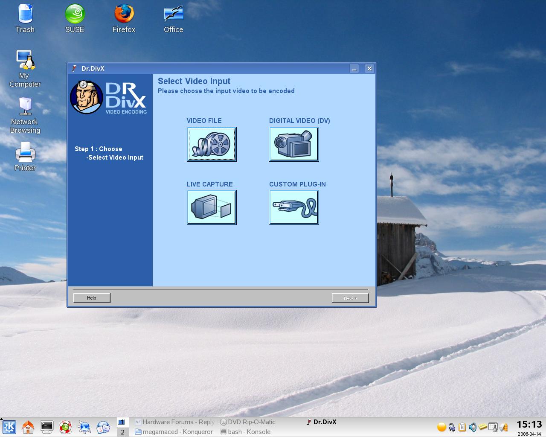546x437 pixels.
Task: Open the Printer desktop icon
Action: (25, 157)
